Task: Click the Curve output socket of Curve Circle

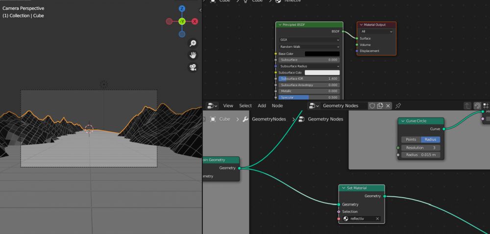Action: coord(444,129)
